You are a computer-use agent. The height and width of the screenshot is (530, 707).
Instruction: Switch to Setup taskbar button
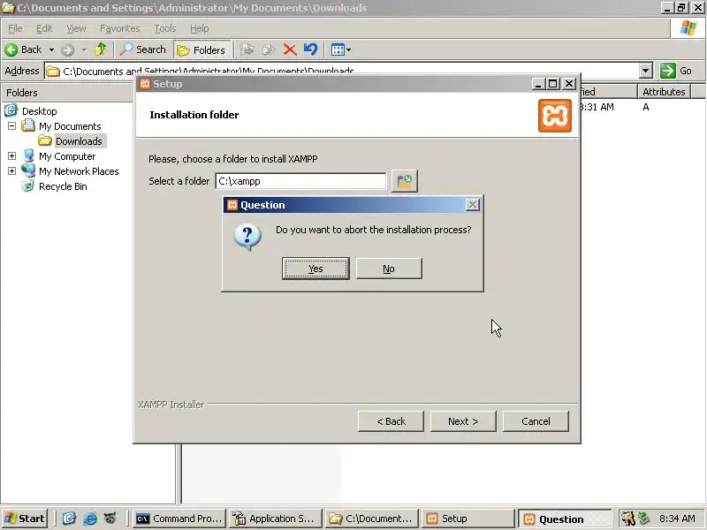pos(468,519)
